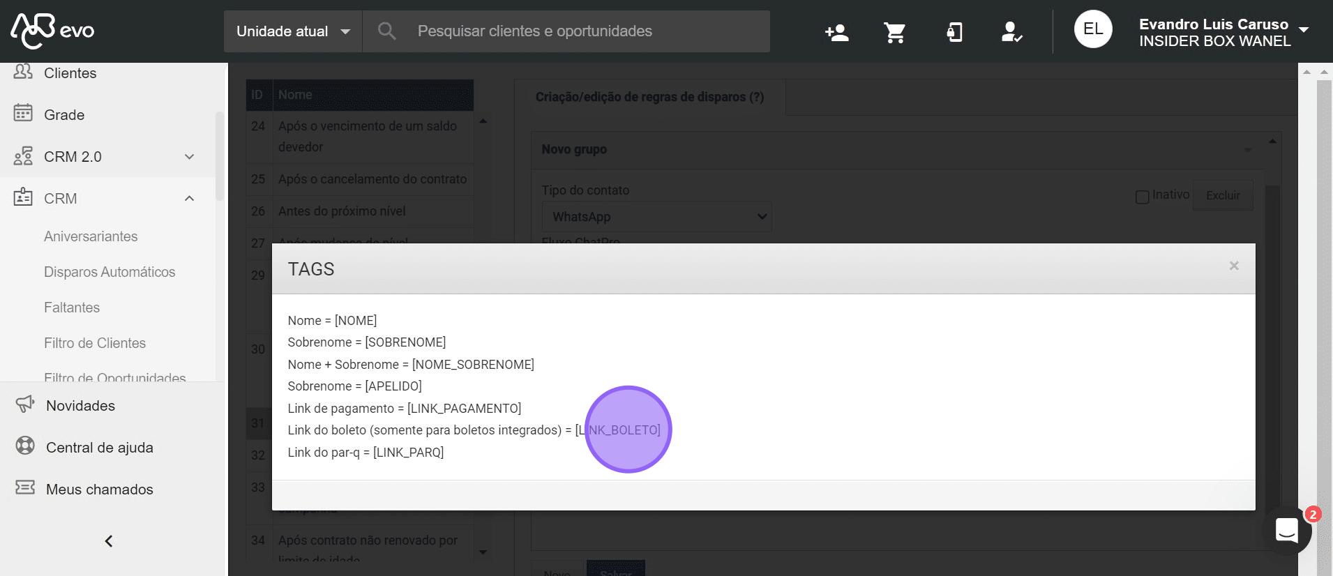This screenshot has width=1333, height=576.
Task: Click the [LINK_PARQ] tag line
Action: 366,453
